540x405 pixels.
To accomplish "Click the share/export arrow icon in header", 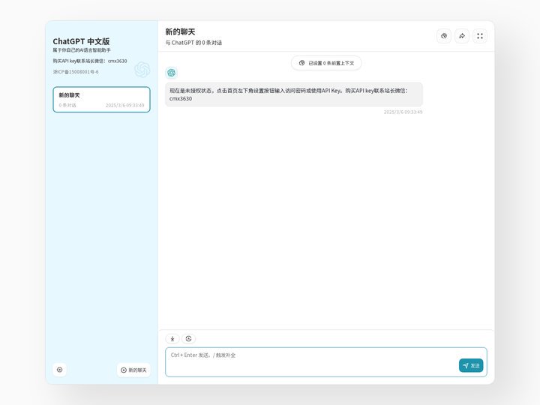I will point(462,36).
